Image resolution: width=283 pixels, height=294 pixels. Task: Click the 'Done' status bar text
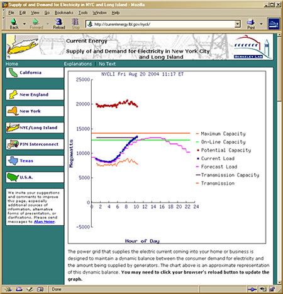pos(57,290)
